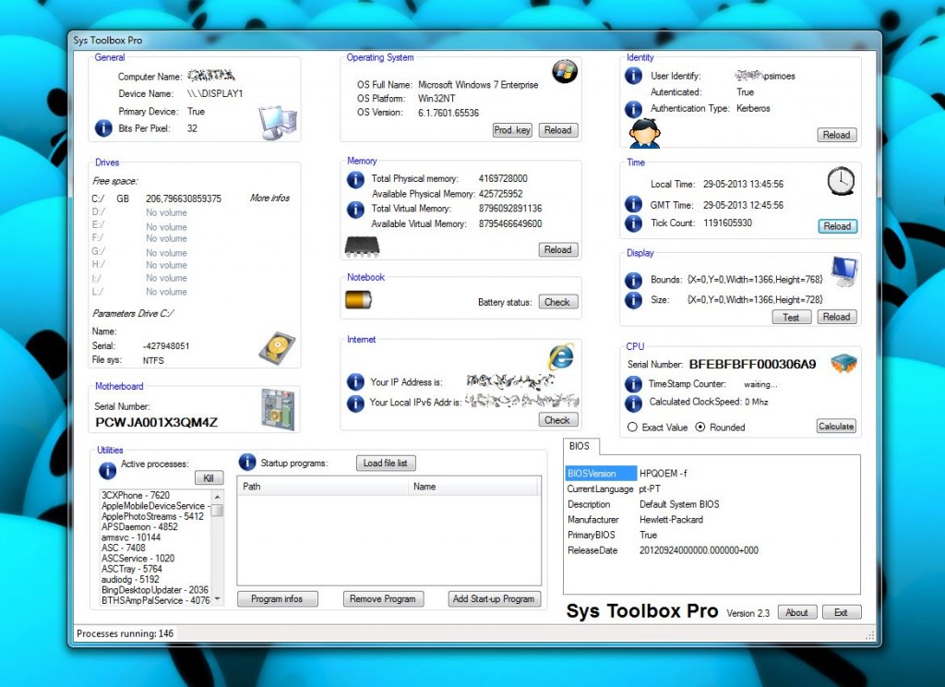Open Program infos
This screenshot has width=945, height=687.
(277, 599)
